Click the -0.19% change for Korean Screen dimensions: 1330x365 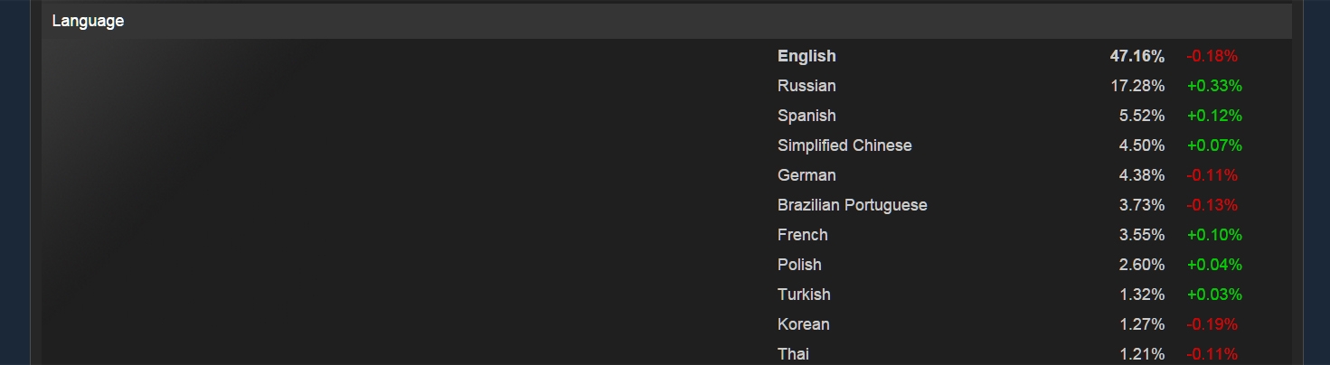click(x=1212, y=324)
